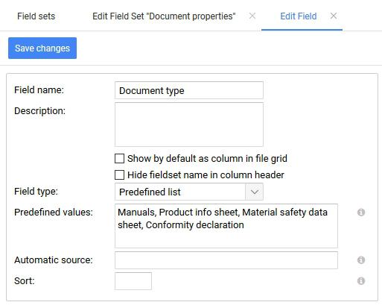Click the "Predefined values:" label
Viewport: 382px width, 305px height.
[x=54, y=213]
